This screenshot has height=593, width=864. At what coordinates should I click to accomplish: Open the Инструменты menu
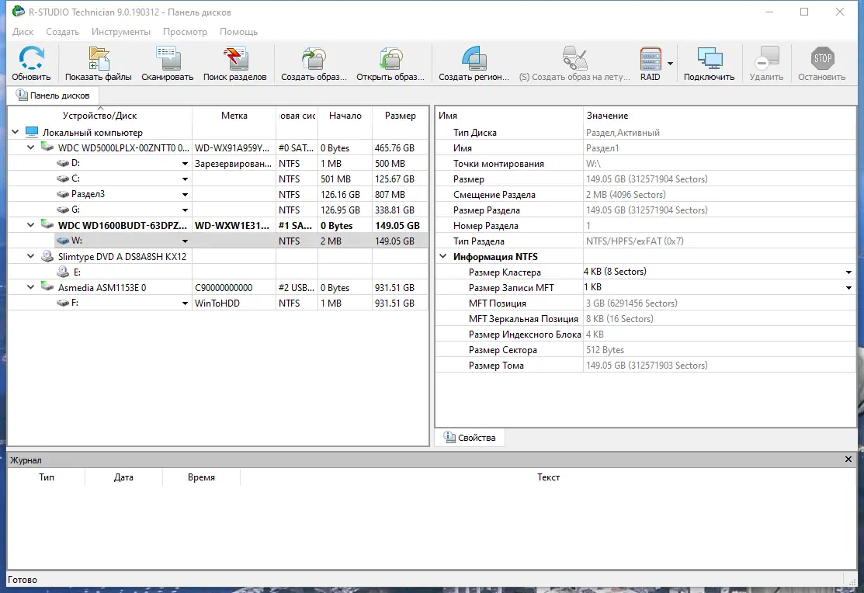pos(121,32)
